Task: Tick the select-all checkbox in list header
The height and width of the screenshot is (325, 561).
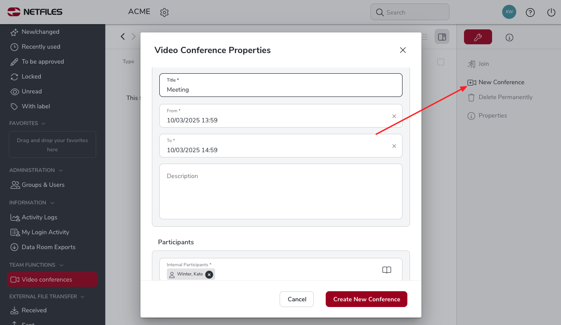Action: click(x=441, y=62)
